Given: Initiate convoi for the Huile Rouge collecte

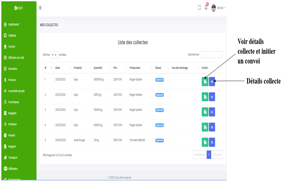Looking at the screenshot, I should tap(205, 142).
